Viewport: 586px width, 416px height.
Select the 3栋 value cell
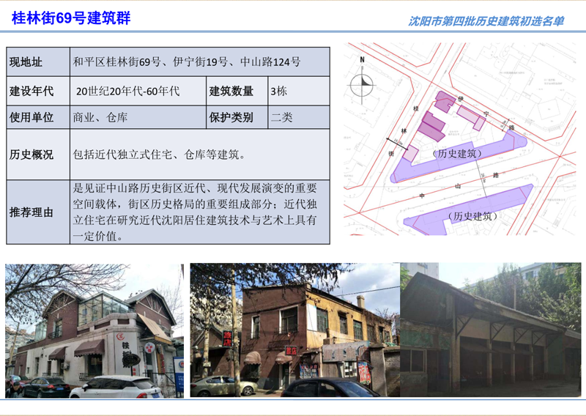click(299, 92)
